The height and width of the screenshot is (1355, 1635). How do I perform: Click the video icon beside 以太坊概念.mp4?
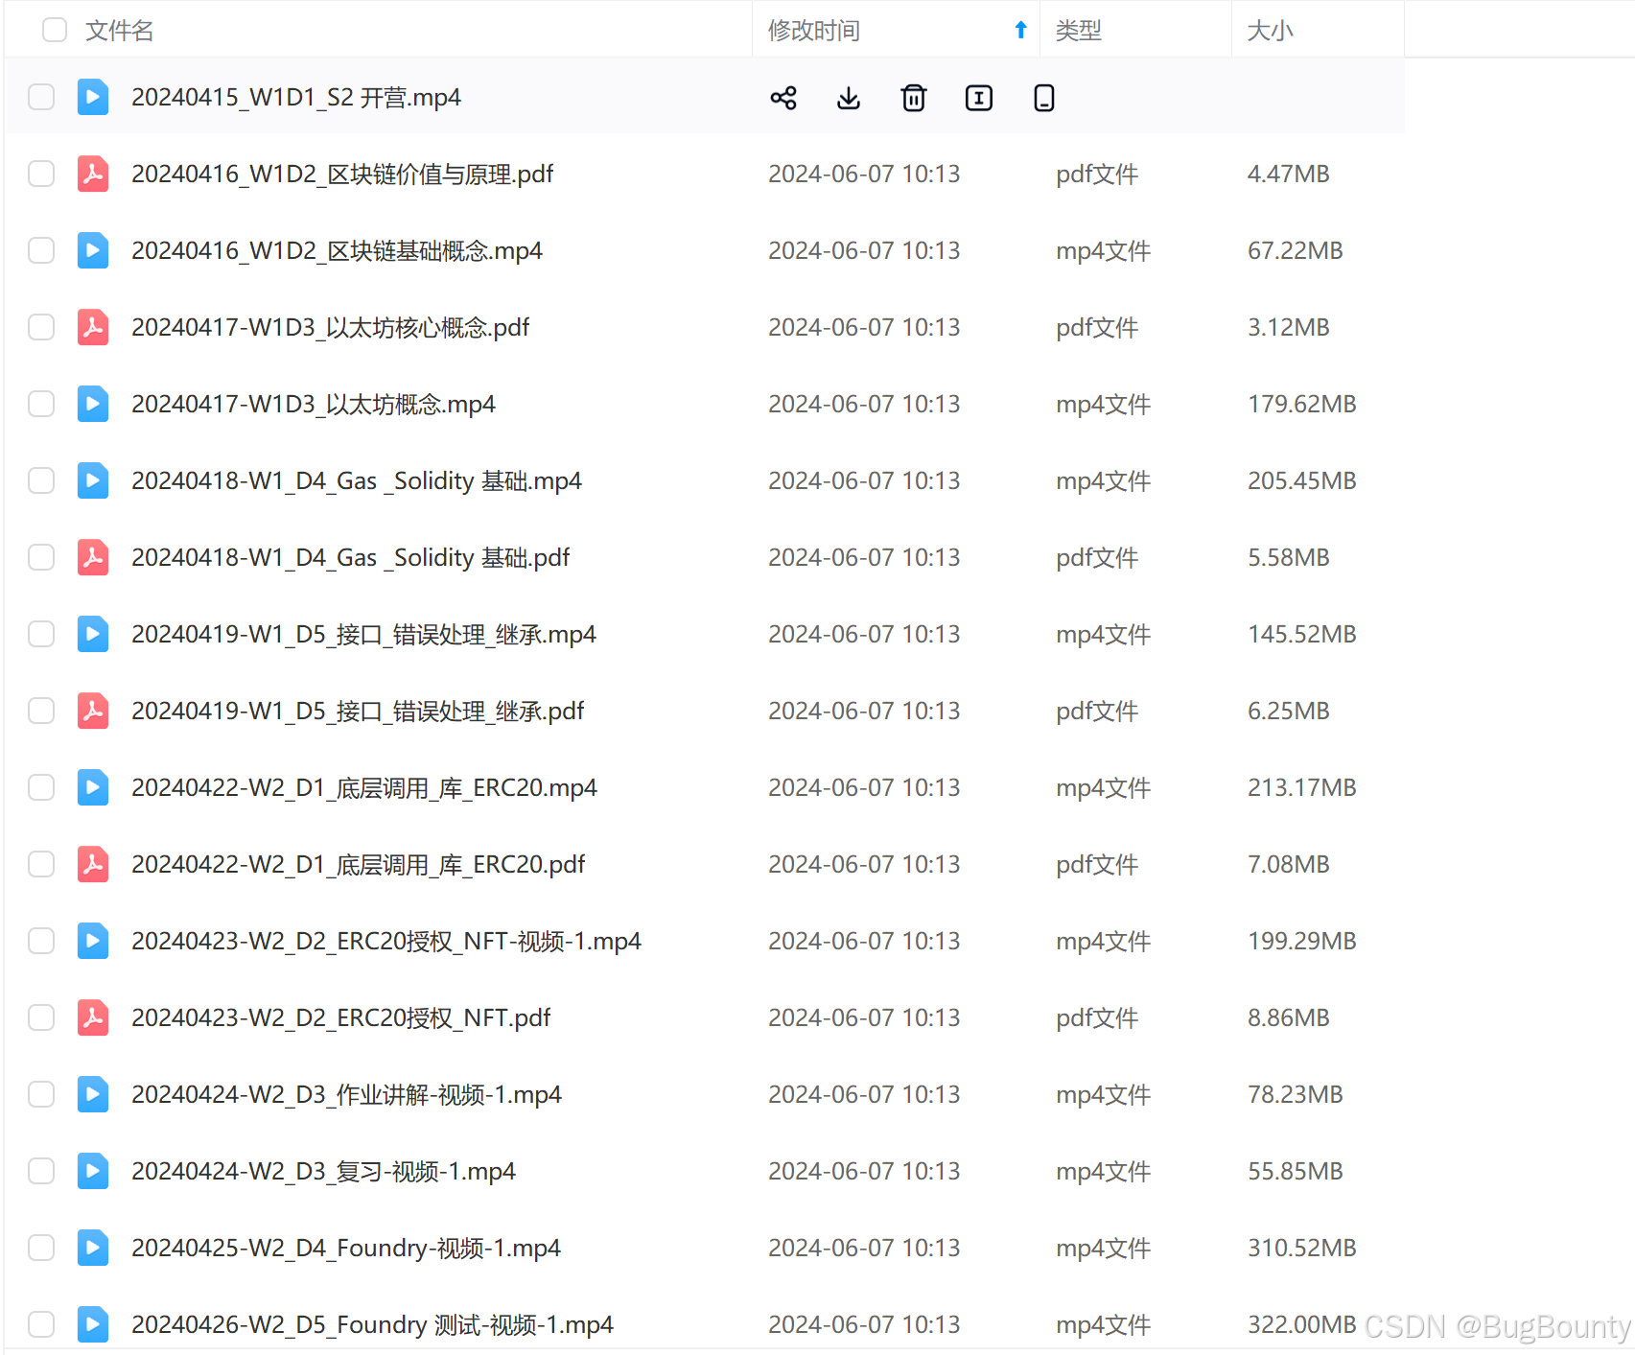[x=93, y=404]
